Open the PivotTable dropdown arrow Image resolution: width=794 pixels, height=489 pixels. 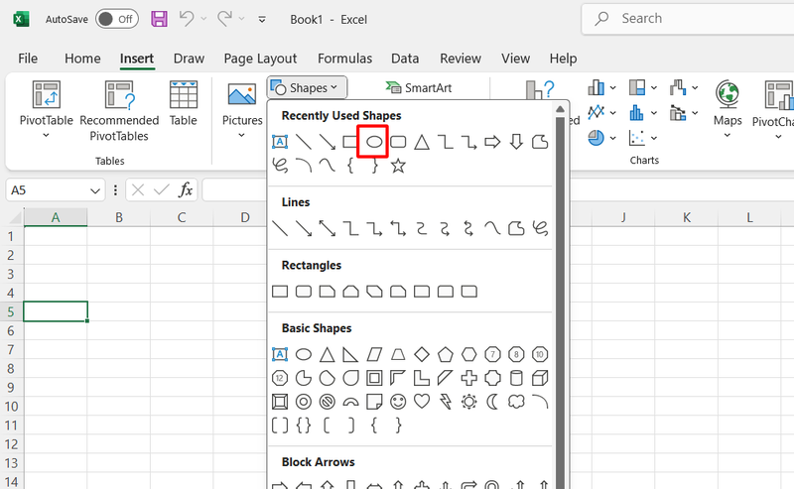[46, 135]
